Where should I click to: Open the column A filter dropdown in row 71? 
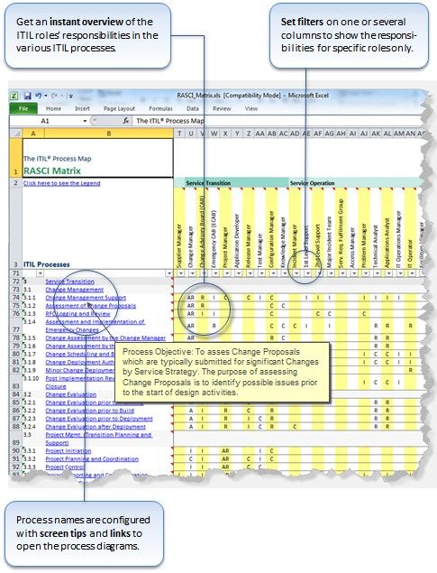pyautogui.click(x=40, y=273)
